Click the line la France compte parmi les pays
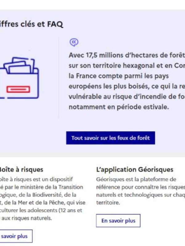 pyautogui.click(x=119, y=76)
